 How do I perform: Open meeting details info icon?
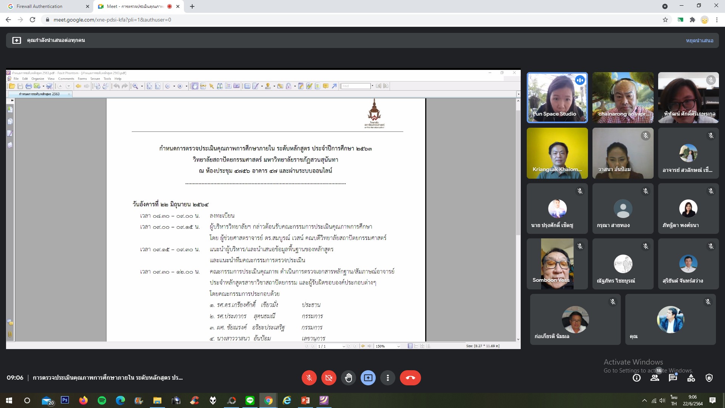[x=637, y=378]
